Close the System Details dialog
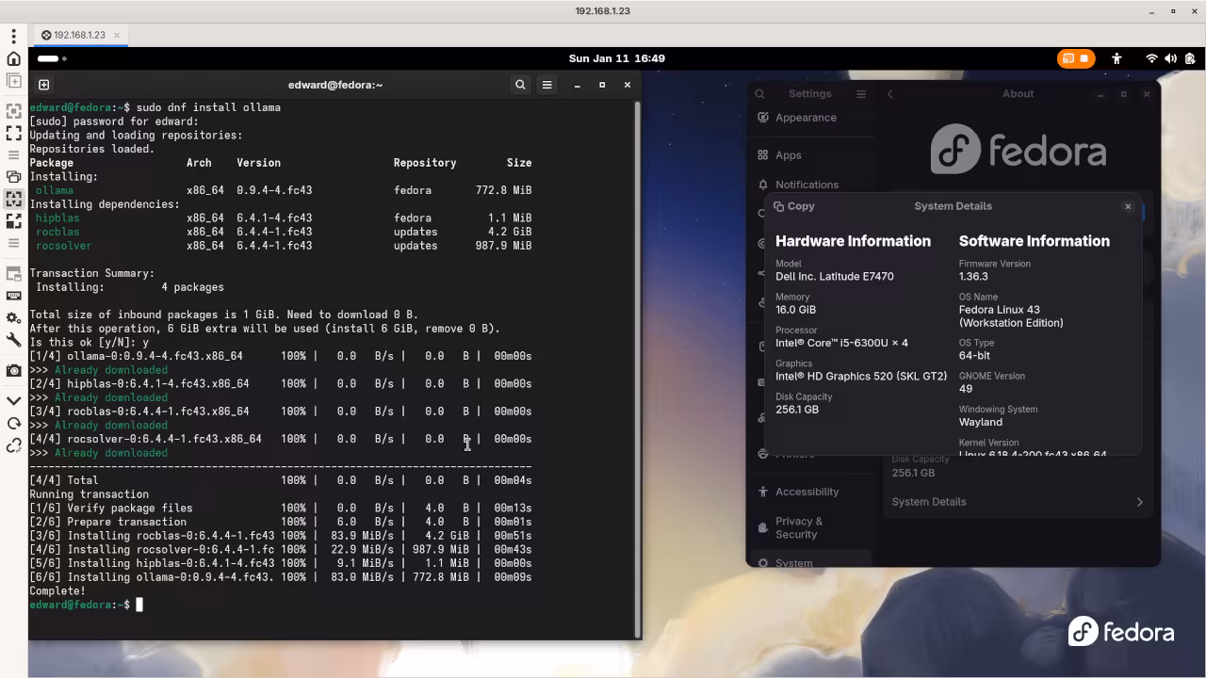The width and height of the screenshot is (1206, 678). tap(1128, 206)
